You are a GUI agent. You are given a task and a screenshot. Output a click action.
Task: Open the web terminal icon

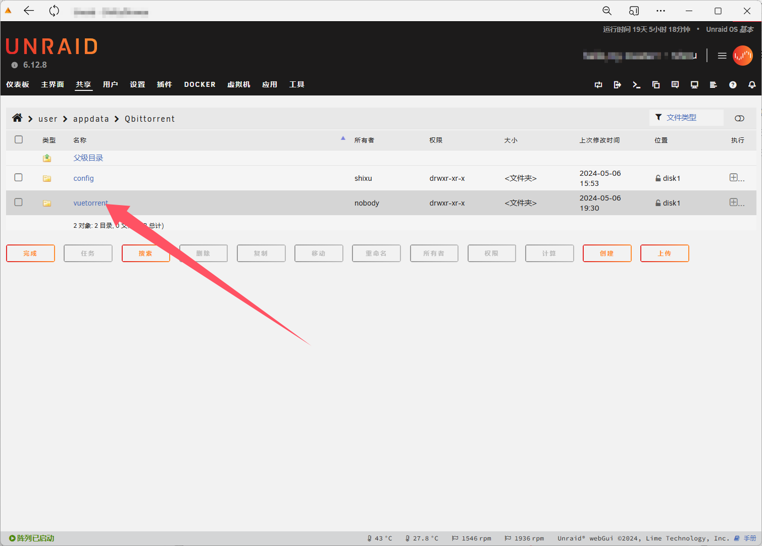click(x=636, y=85)
